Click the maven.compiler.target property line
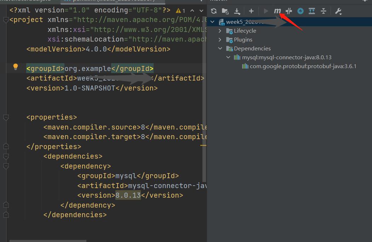Screen dimensions: 372x242 (125, 137)
